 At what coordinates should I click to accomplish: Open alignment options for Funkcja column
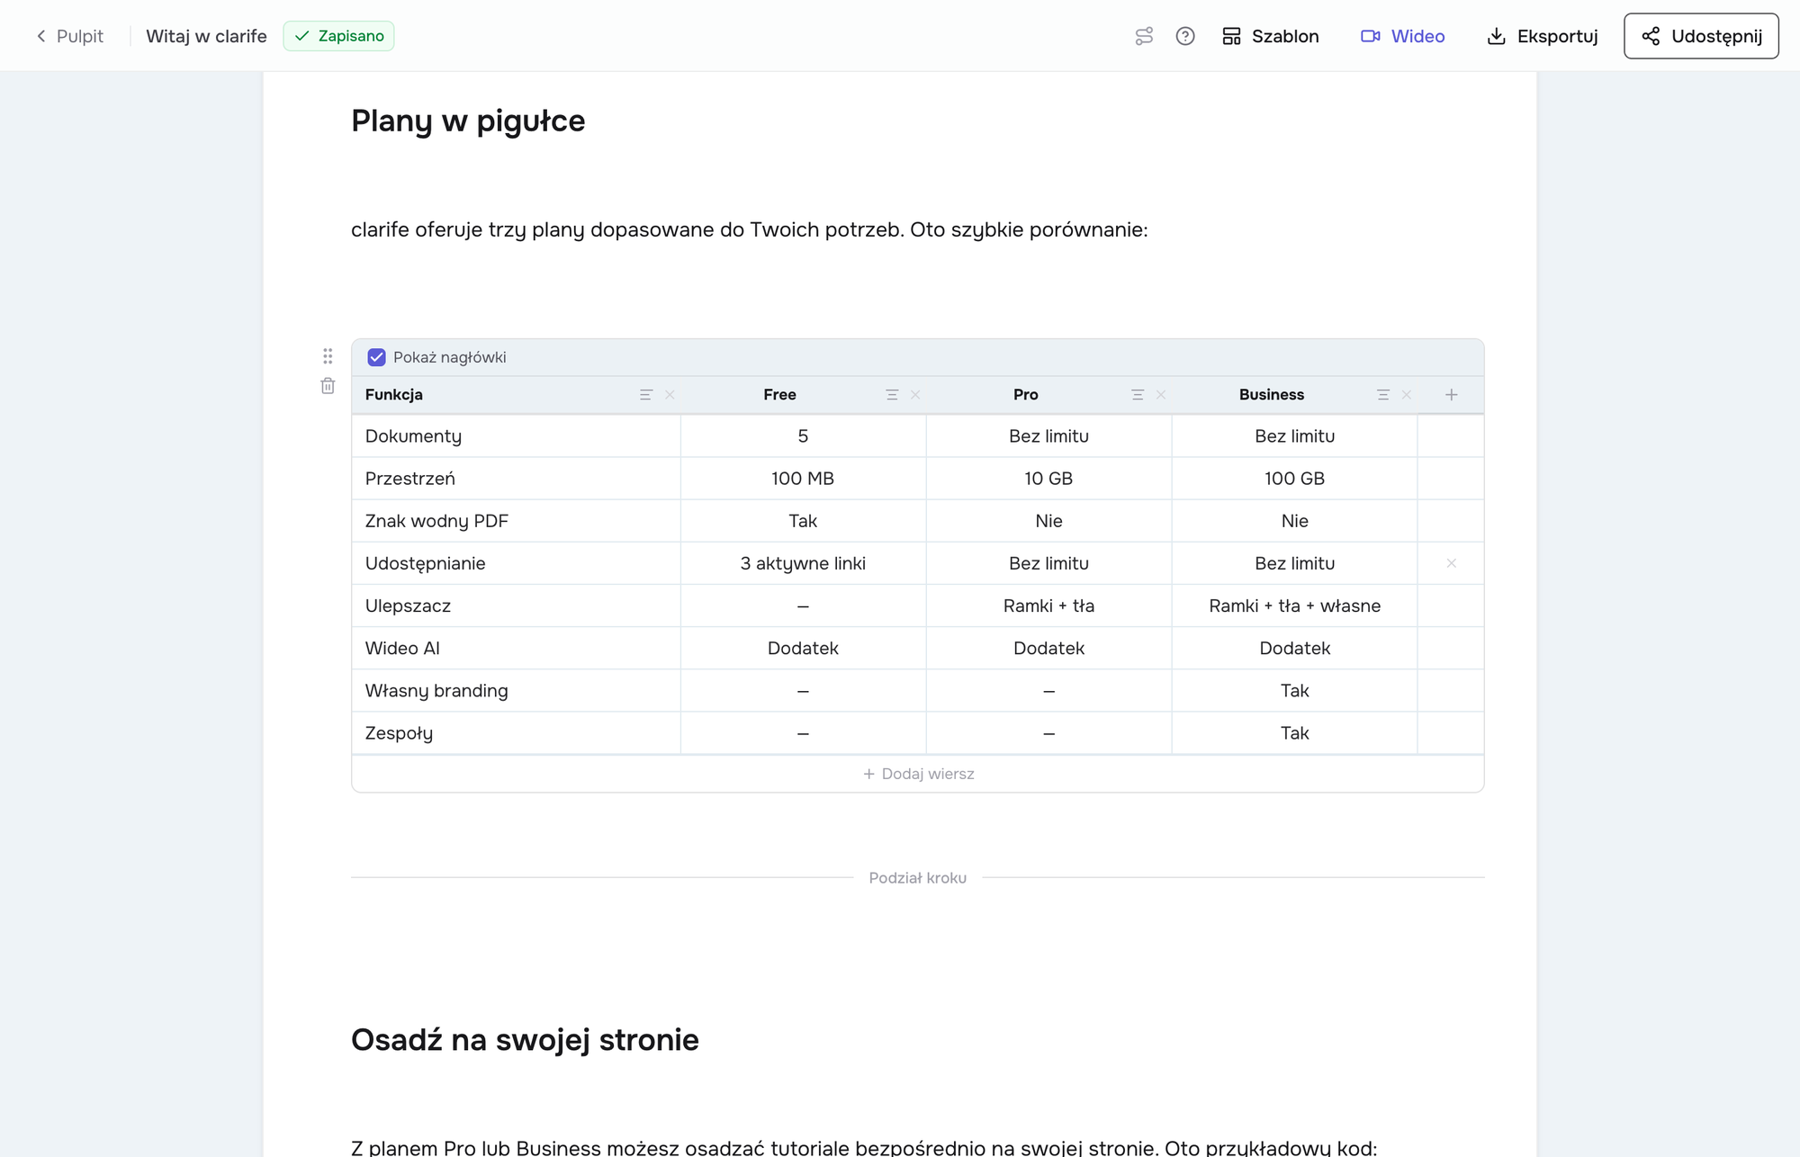pos(645,395)
